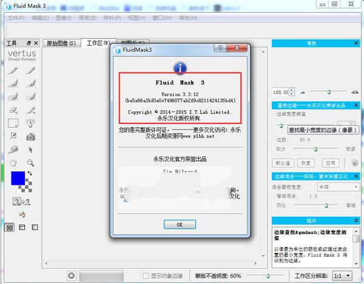Open the 工作区分辨率 1:1 dropdown

click(342, 276)
